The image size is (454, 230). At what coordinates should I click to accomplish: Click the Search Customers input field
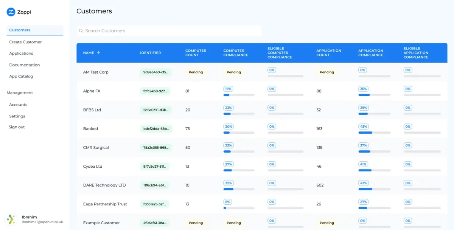pos(151,31)
